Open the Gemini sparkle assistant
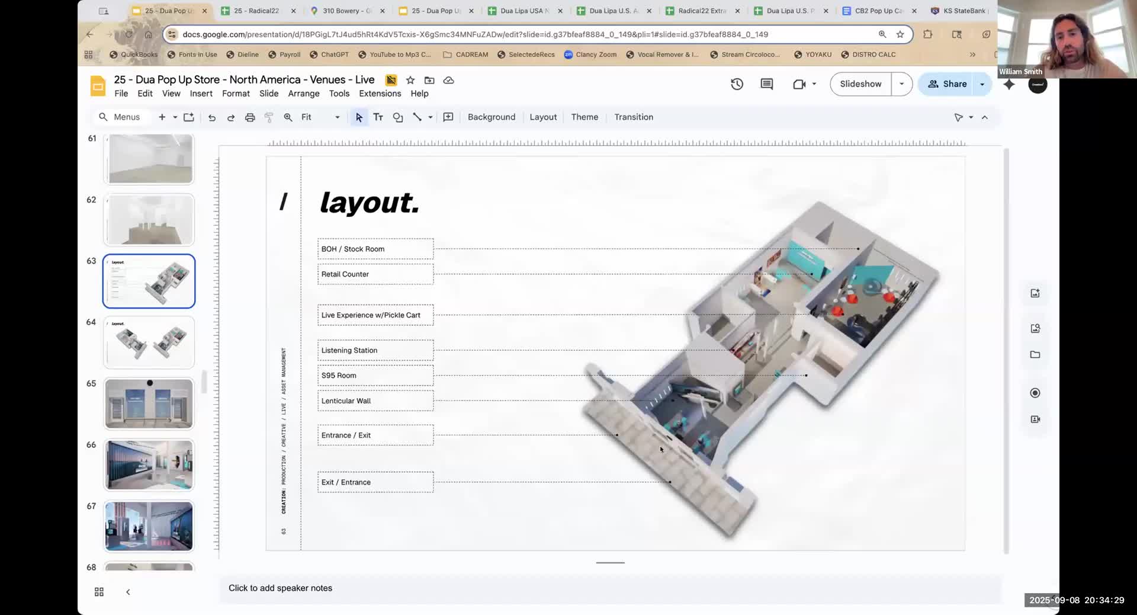Viewport: 1137px width, 615px height. (x=1009, y=84)
